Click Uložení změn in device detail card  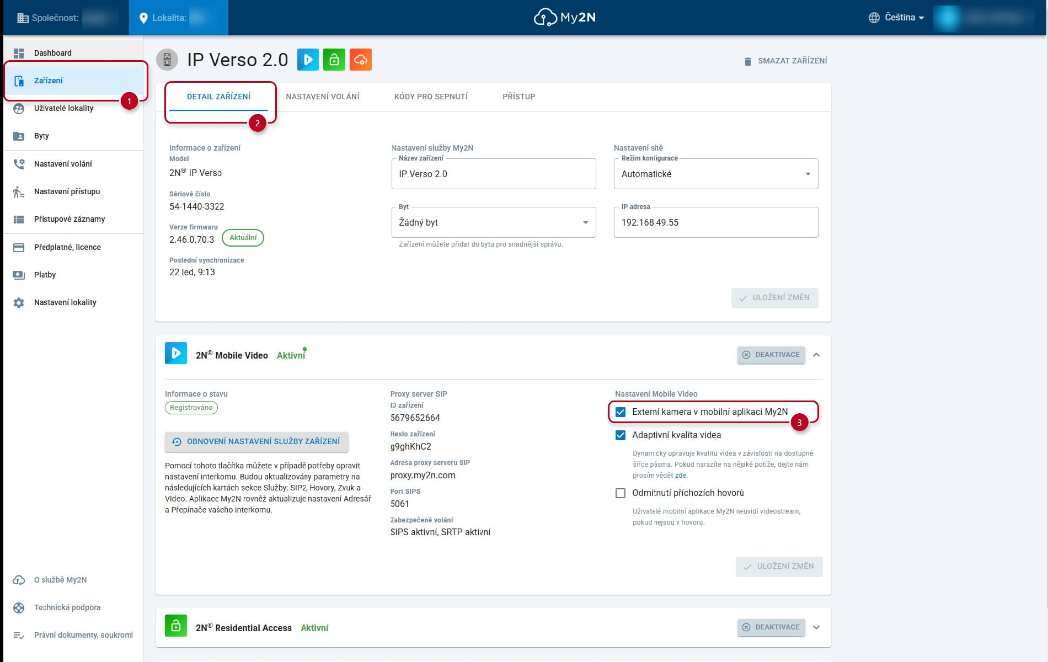point(775,298)
